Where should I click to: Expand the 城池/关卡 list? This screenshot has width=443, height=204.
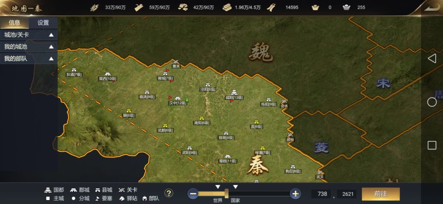point(29,35)
